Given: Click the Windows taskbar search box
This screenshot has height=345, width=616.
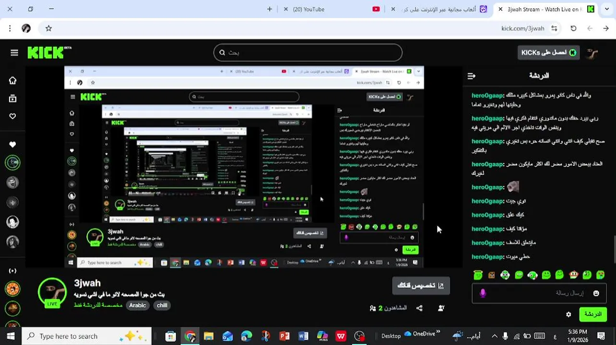Looking at the screenshot, I should point(86,336).
